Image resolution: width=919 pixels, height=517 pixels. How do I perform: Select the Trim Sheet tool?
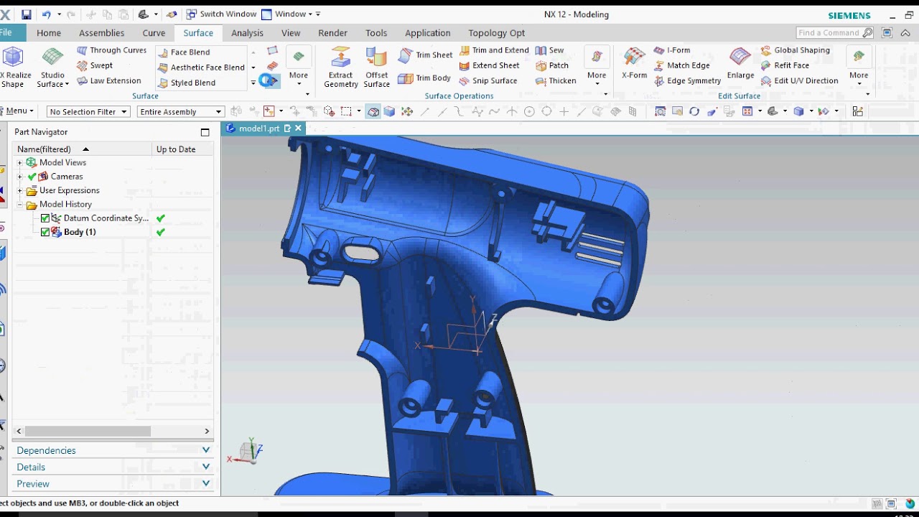tap(426, 55)
